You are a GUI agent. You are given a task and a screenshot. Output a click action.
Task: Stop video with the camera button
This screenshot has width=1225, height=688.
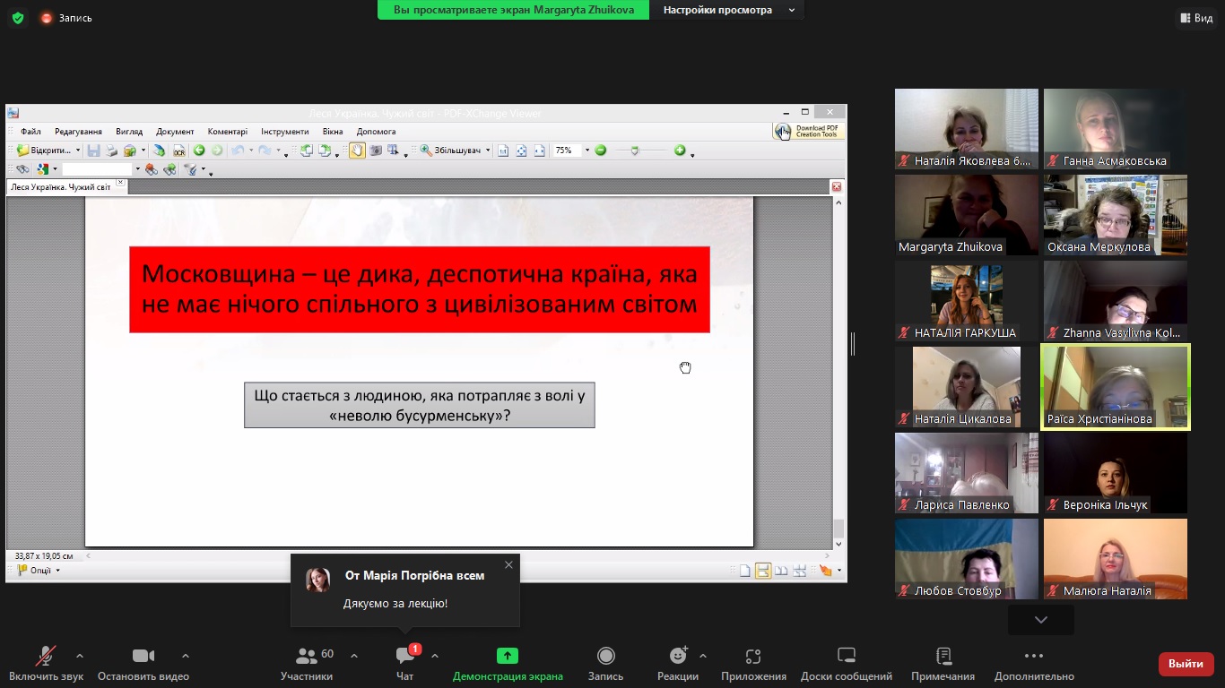pyautogui.click(x=143, y=657)
